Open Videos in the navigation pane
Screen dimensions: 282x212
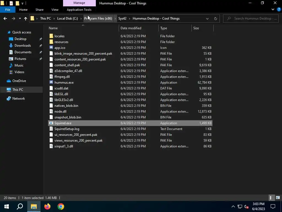(19, 72)
